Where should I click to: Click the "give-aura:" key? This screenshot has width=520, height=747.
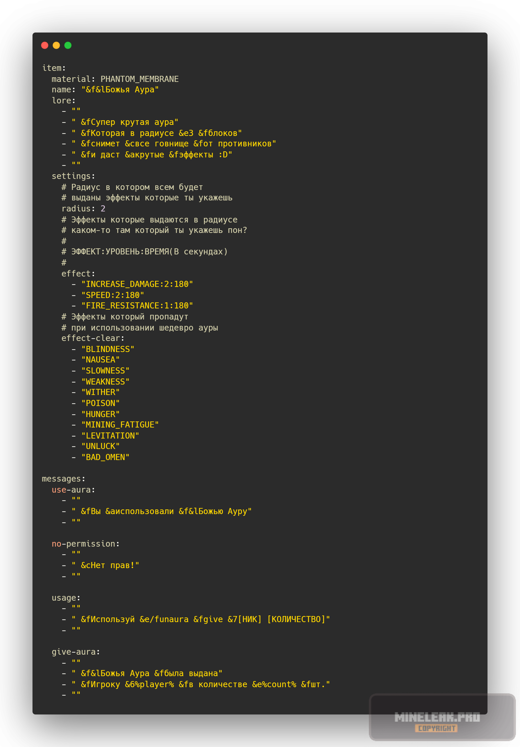(x=76, y=652)
